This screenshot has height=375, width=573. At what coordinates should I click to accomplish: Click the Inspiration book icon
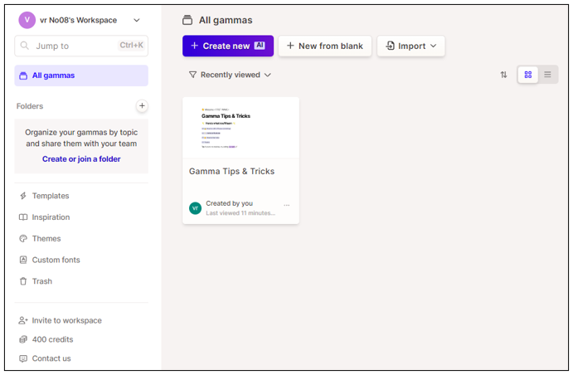[x=23, y=217]
